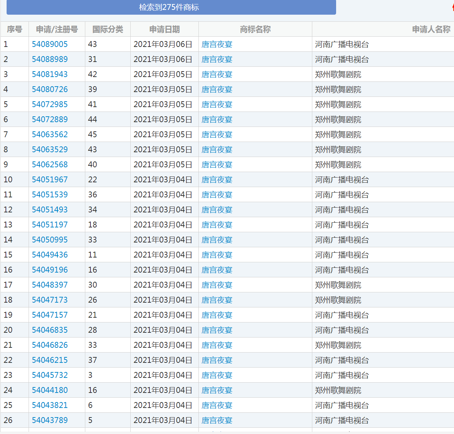Open registration number 54051967

[50, 180]
